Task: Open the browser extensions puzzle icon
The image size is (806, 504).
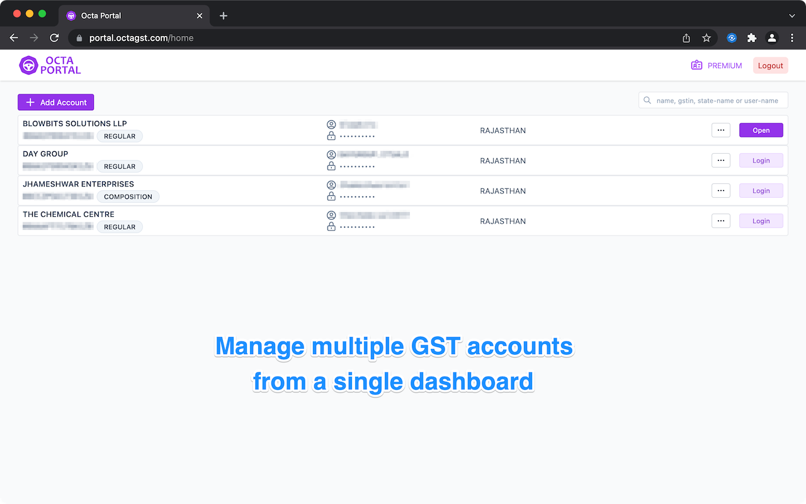Action: (751, 38)
